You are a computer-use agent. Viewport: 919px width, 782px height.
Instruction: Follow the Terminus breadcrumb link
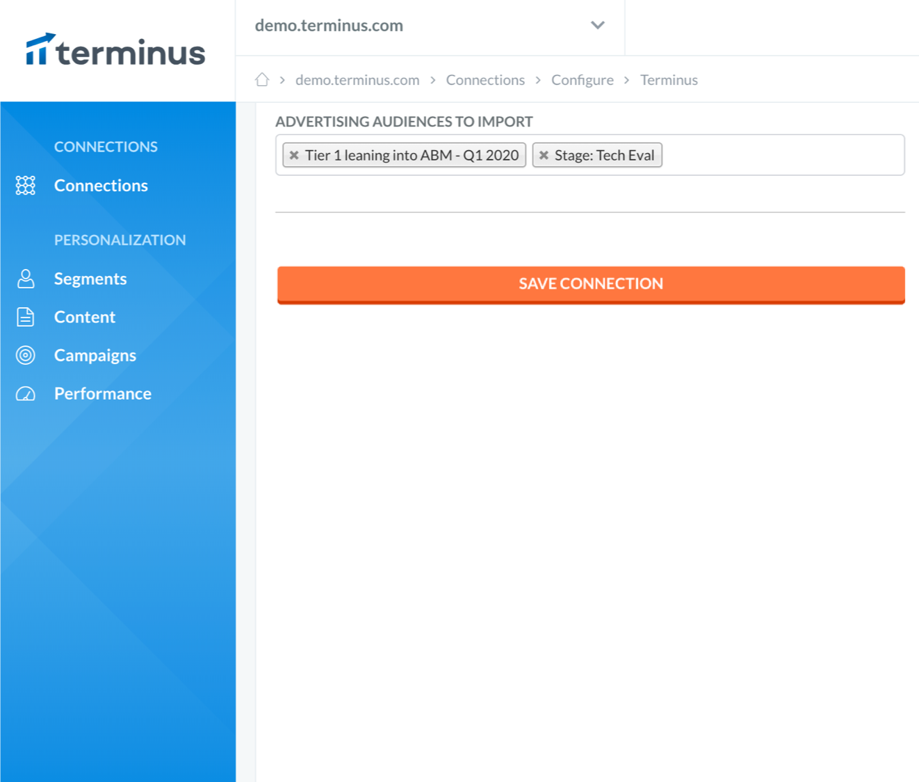point(669,80)
